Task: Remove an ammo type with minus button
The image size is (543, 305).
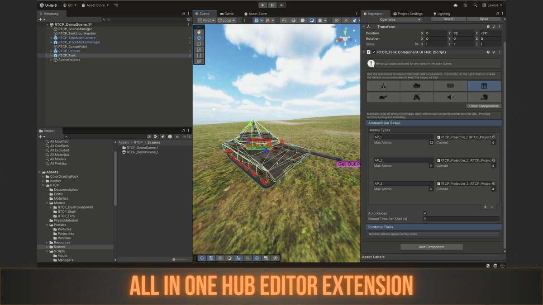Action: [492, 207]
